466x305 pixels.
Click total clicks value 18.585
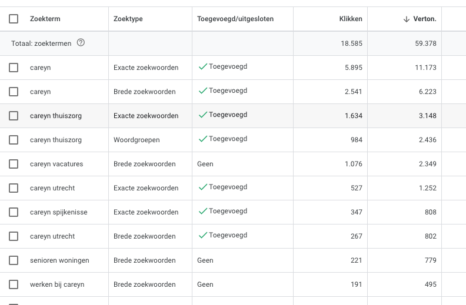coord(352,43)
